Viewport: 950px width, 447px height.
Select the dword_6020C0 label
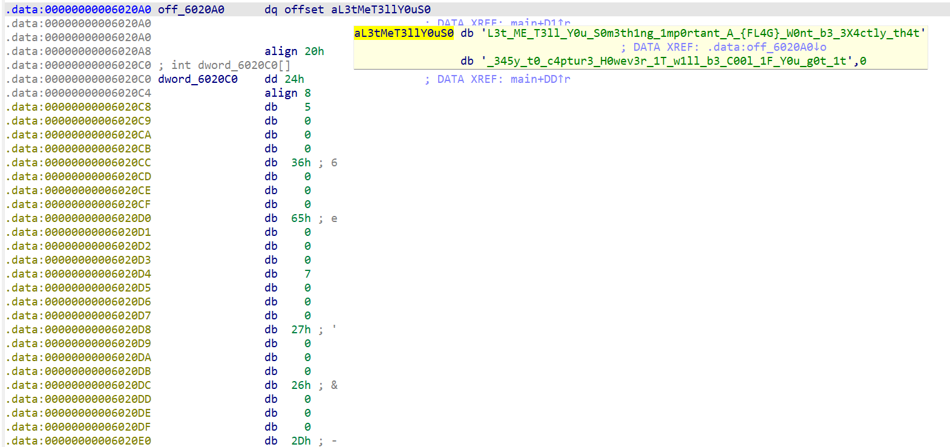(197, 79)
